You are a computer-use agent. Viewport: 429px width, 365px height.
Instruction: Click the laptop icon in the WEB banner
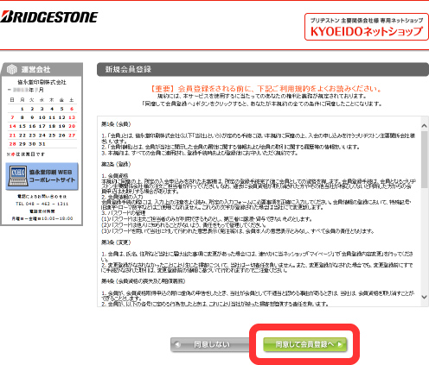(x=18, y=176)
